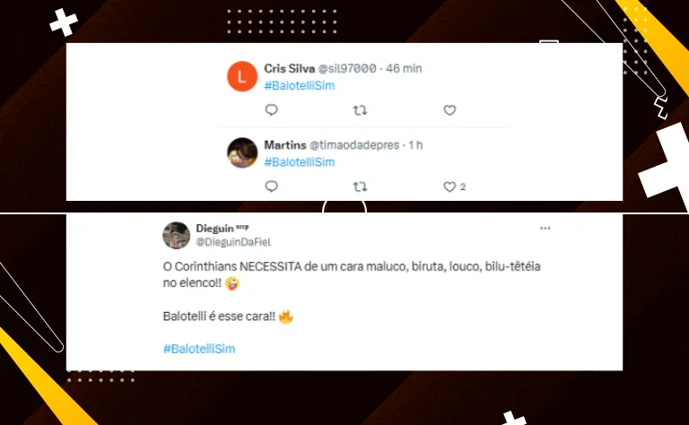
Task: Open #BalotelliSim hashtag in Cris Silva's tweet
Action: 300,85
